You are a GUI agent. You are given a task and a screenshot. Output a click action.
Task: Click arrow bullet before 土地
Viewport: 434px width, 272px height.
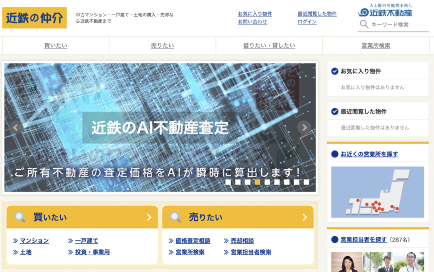coord(16,252)
